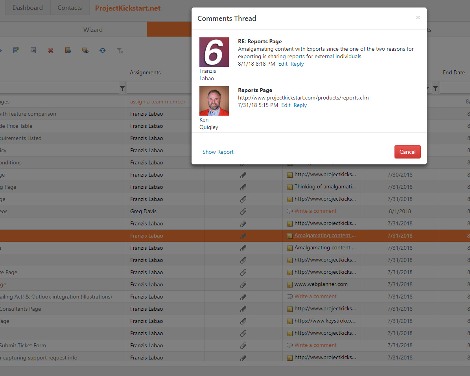Edit Franzis Labao's RE: Reports Page comment

(283, 64)
